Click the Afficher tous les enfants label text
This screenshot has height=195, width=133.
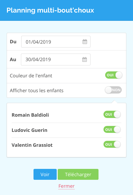[36, 91]
